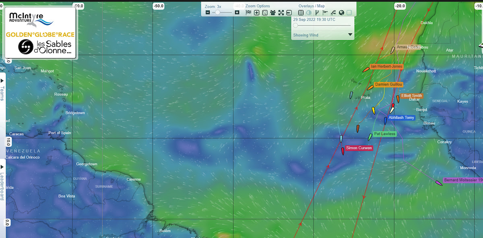Select the zoom out minus icon
Viewport: 483px width, 238px height.
pos(208,12)
